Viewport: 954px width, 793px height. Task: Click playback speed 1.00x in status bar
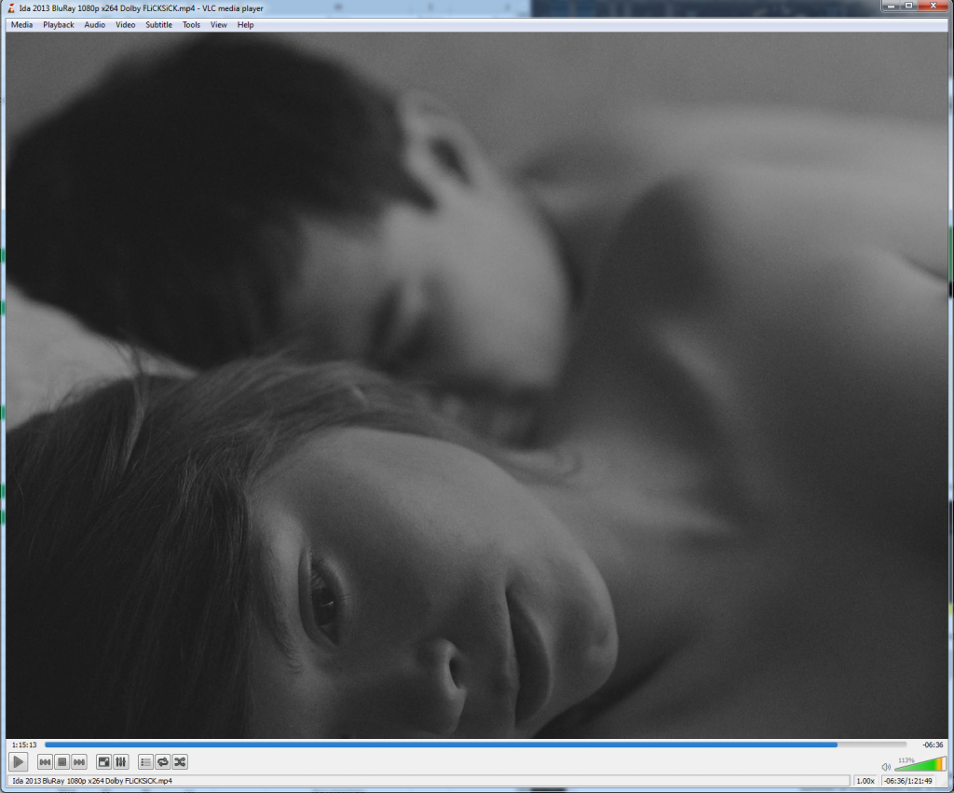[x=865, y=781]
